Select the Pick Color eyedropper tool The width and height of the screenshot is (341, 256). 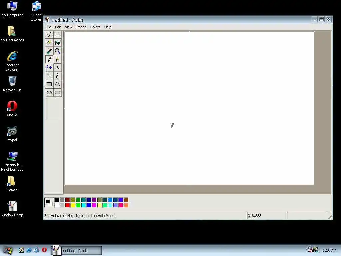tap(49, 51)
